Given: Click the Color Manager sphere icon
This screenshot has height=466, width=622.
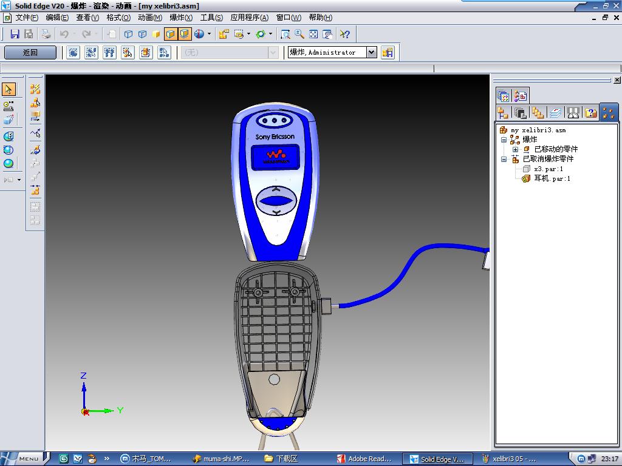Looking at the screenshot, I should click(199, 34).
